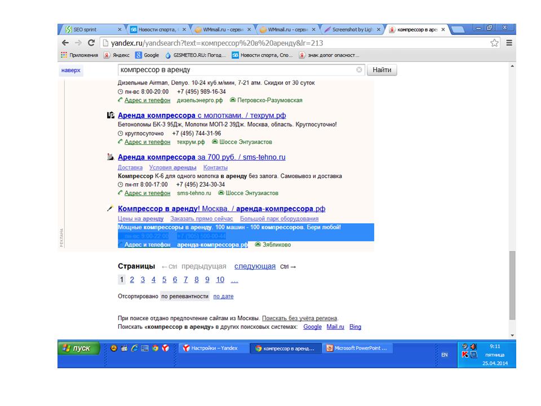Open the Приложения apps shortcut
Viewport: 541px width, 406px height.
pyautogui.click(x=79, y=55)
